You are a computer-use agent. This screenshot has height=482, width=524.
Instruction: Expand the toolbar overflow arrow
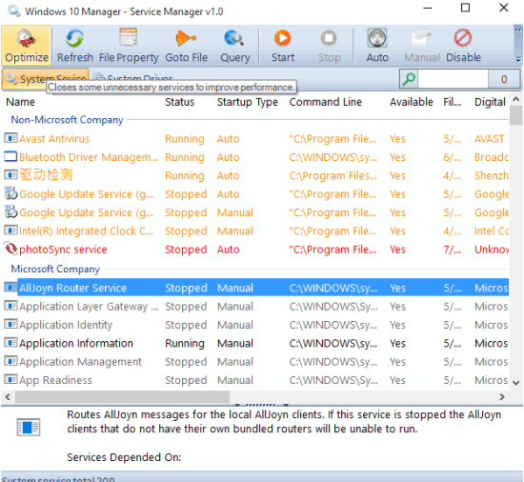click(x=518, y=60)
